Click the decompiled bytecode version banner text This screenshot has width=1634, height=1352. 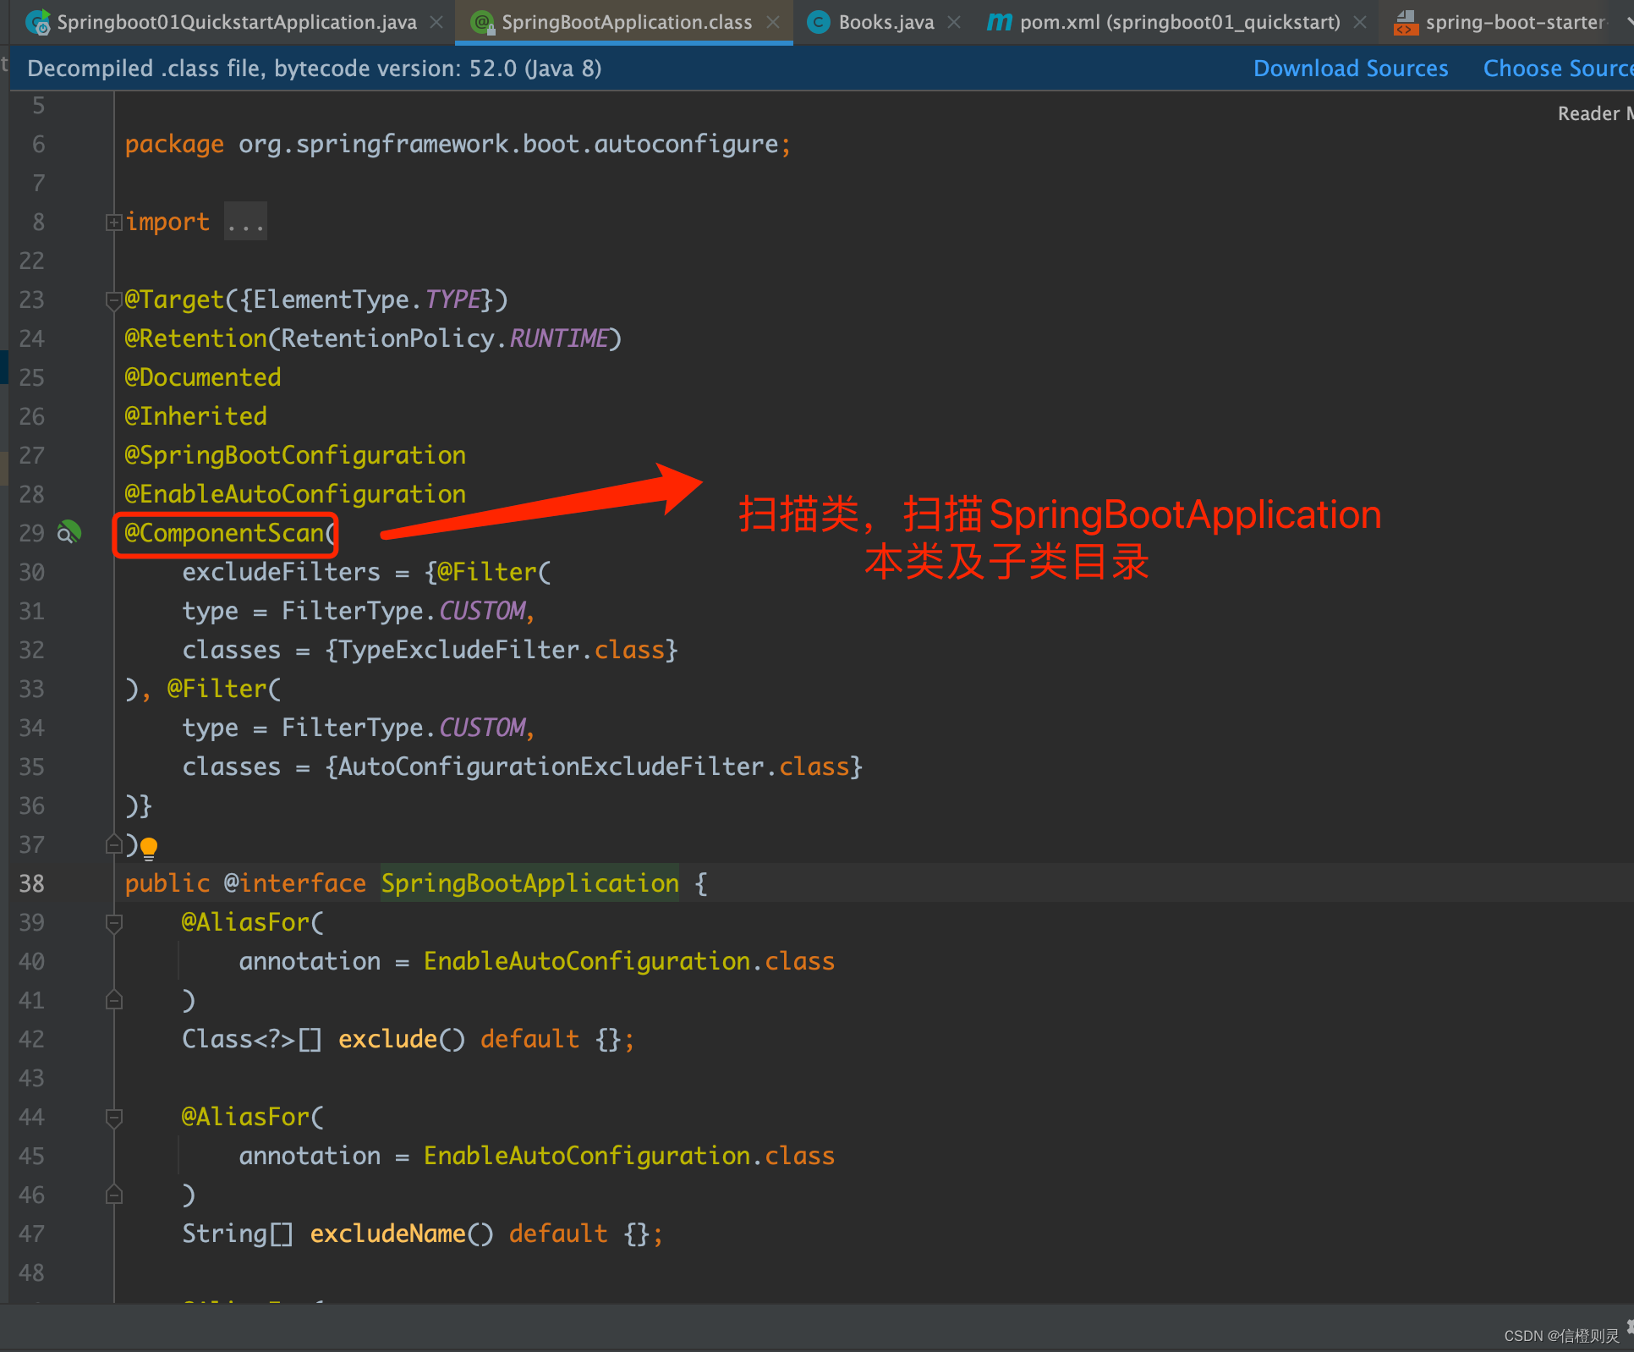click(x=315, y=69)
